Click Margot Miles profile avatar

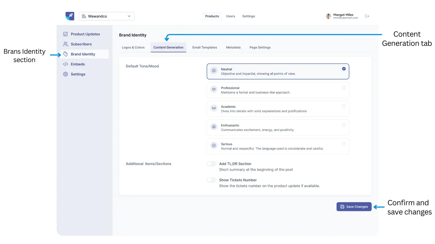(328, 16)
